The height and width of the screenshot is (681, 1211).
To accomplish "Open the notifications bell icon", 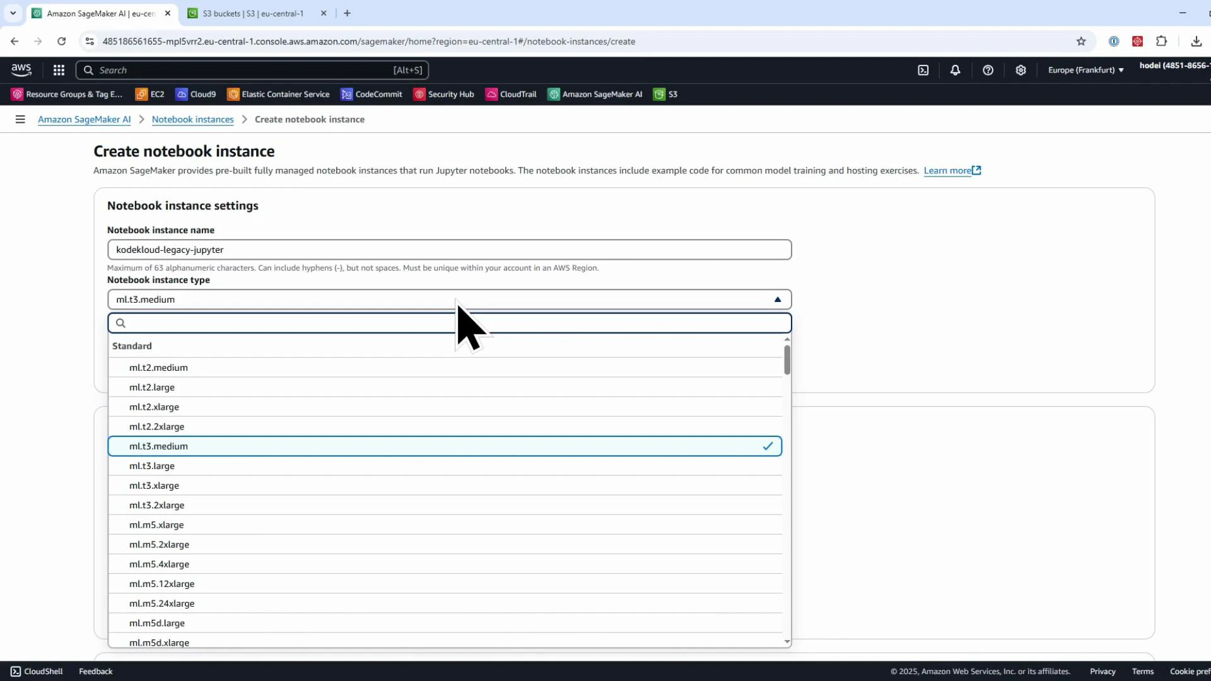I will pyautogui.click(x=955, y=70).
